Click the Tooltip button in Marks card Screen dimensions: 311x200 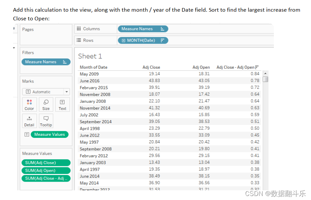(46, 121)
